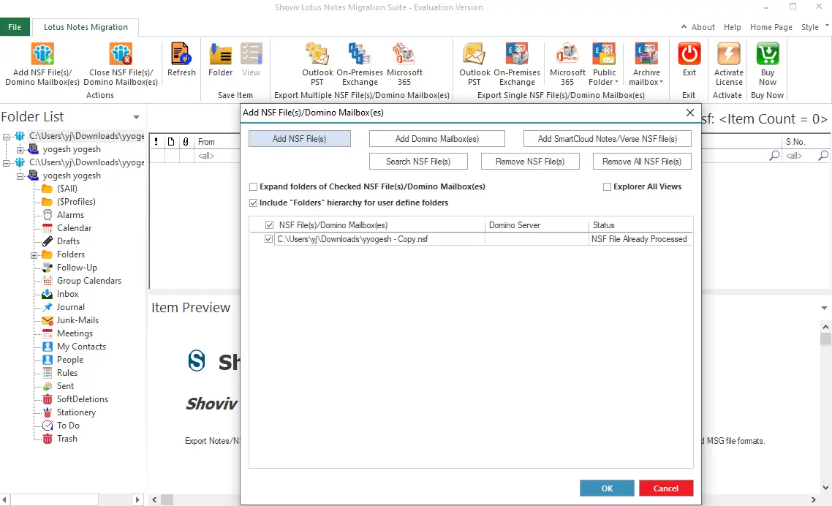832x506 pixels.
Task: Click the Search NSF File(s) button
Action: 418,162
